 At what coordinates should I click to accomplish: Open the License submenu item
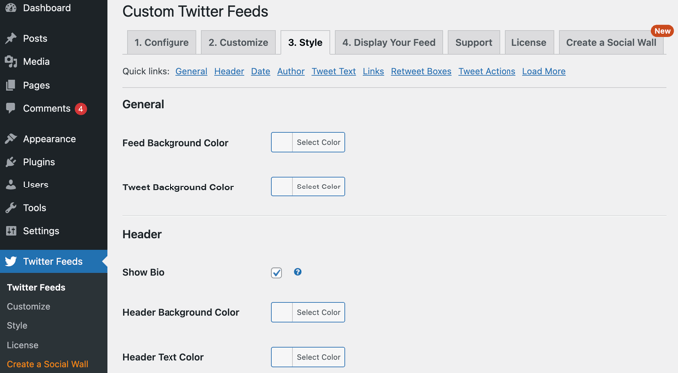click(x=23, y=345)
